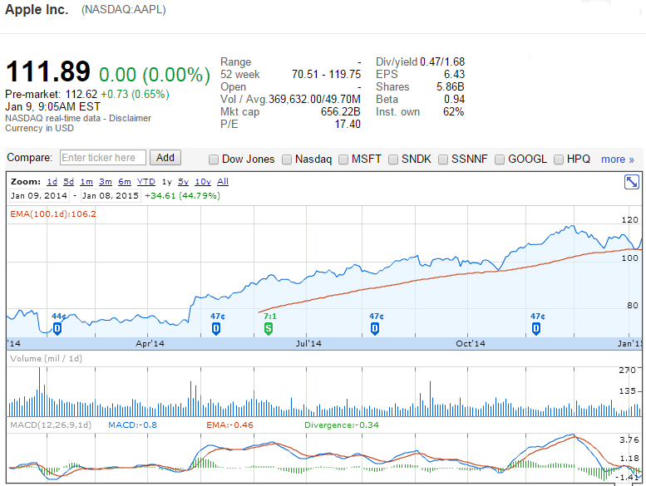Click the 111.89 stock price
Screen dimensions: 646x486
[47, 71]
